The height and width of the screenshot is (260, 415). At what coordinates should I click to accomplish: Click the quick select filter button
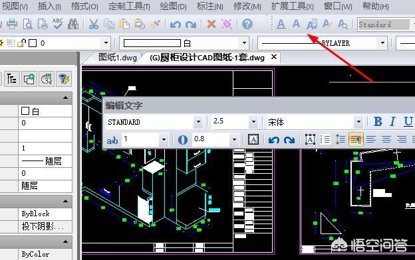[x=63, y=79]
